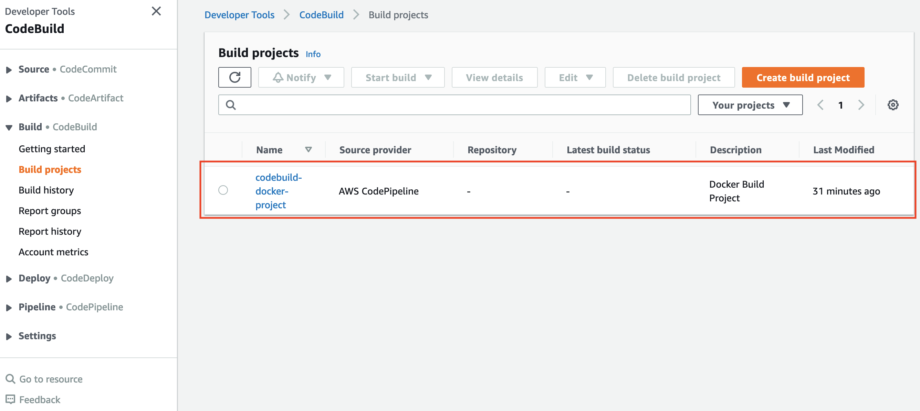Expand the Source CodeCommit section
This screenshot has width=920, height=411.
pyautogui.click(x=9, y=69)
